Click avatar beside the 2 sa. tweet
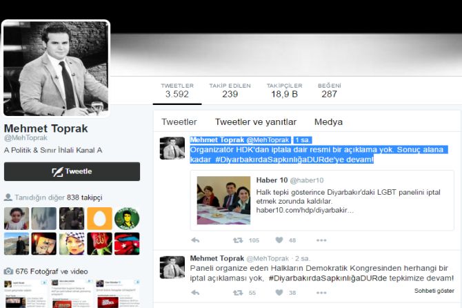 pyautogui.click(x=172, y=267)
